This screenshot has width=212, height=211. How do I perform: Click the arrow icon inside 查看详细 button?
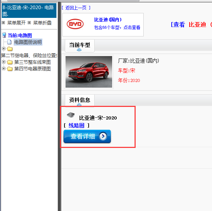[103, 136]
